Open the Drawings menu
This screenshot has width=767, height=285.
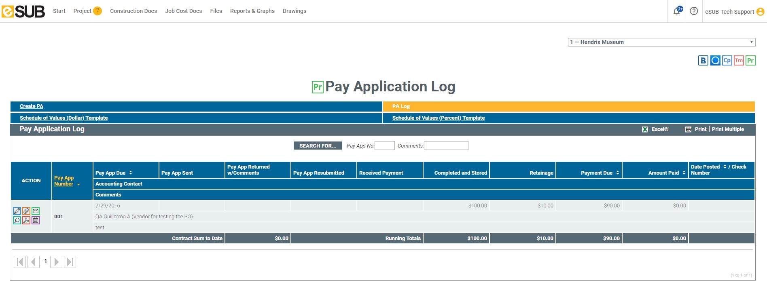[x=295, y=11]
